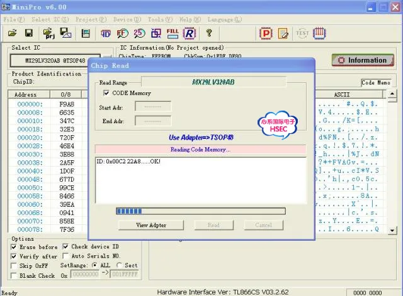This screenshot has height=296, width=403.
Task: Click the MiniPro title bar app icon
Action: point(6,7)
